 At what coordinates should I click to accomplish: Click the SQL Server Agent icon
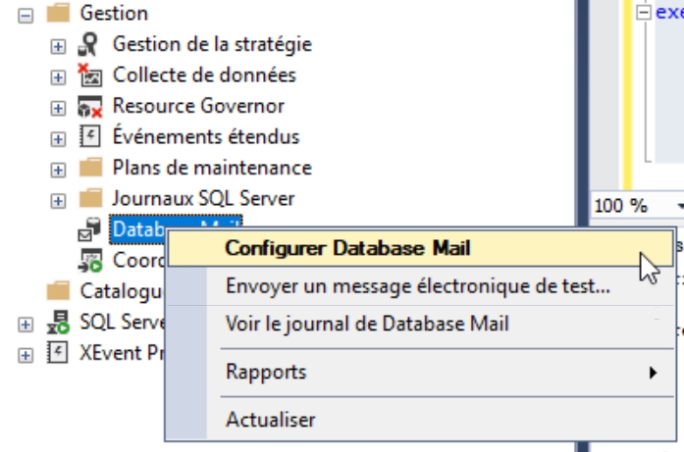[59, 323]
